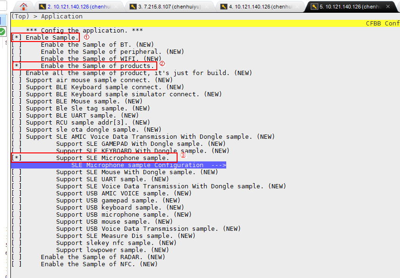Click the wrench icon on session tab 2
This screenshot has width=400, height=278.
(x=42, y=7)
